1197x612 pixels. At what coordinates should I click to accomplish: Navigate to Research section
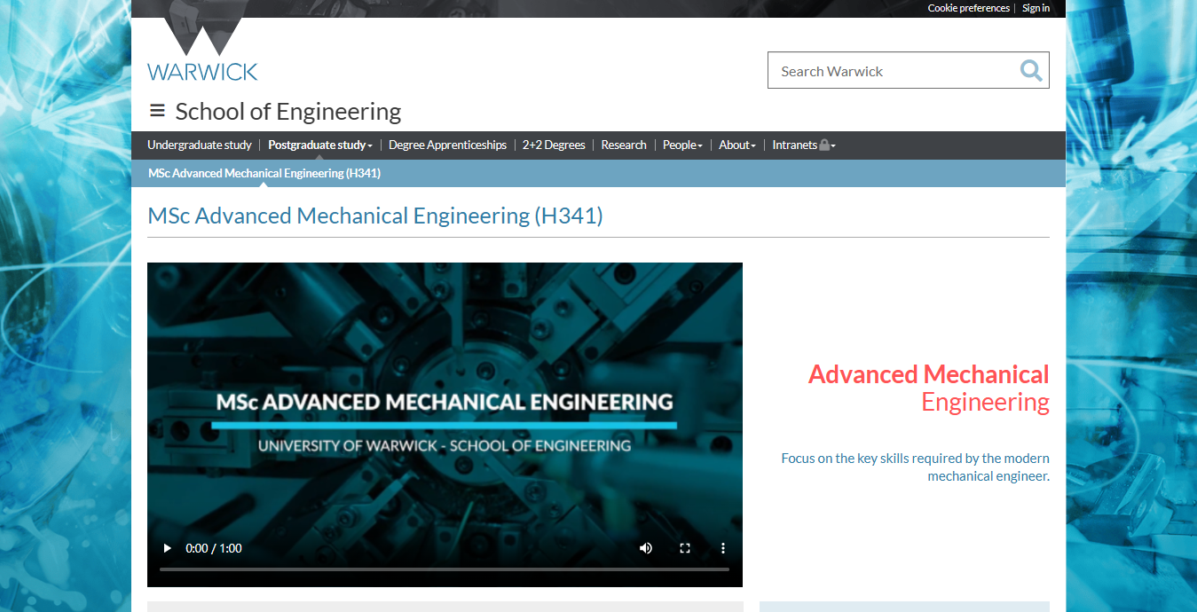(624, 145)
